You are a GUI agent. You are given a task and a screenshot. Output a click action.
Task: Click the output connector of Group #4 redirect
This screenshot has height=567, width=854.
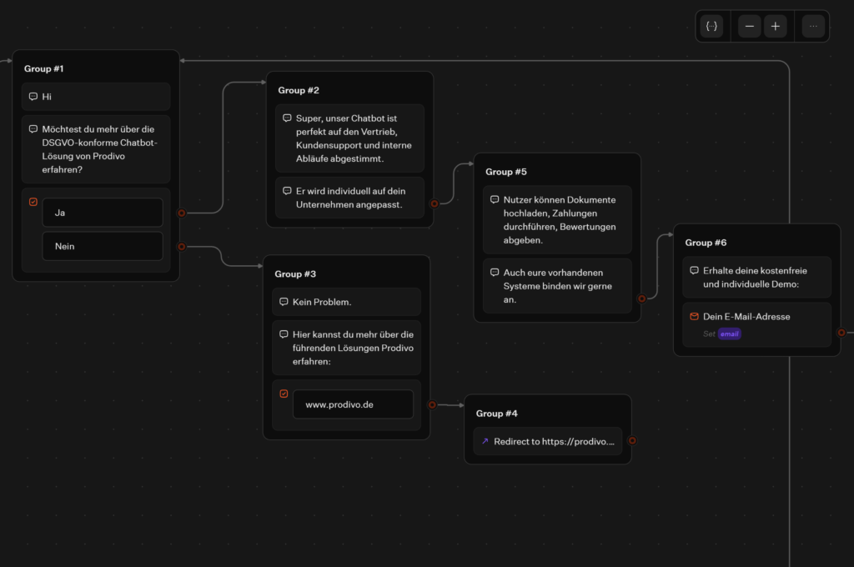point(632,441)
